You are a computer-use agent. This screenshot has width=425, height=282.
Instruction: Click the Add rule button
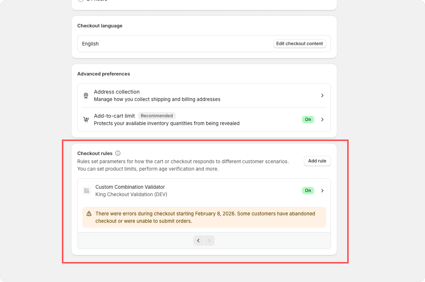click(317, 161)
